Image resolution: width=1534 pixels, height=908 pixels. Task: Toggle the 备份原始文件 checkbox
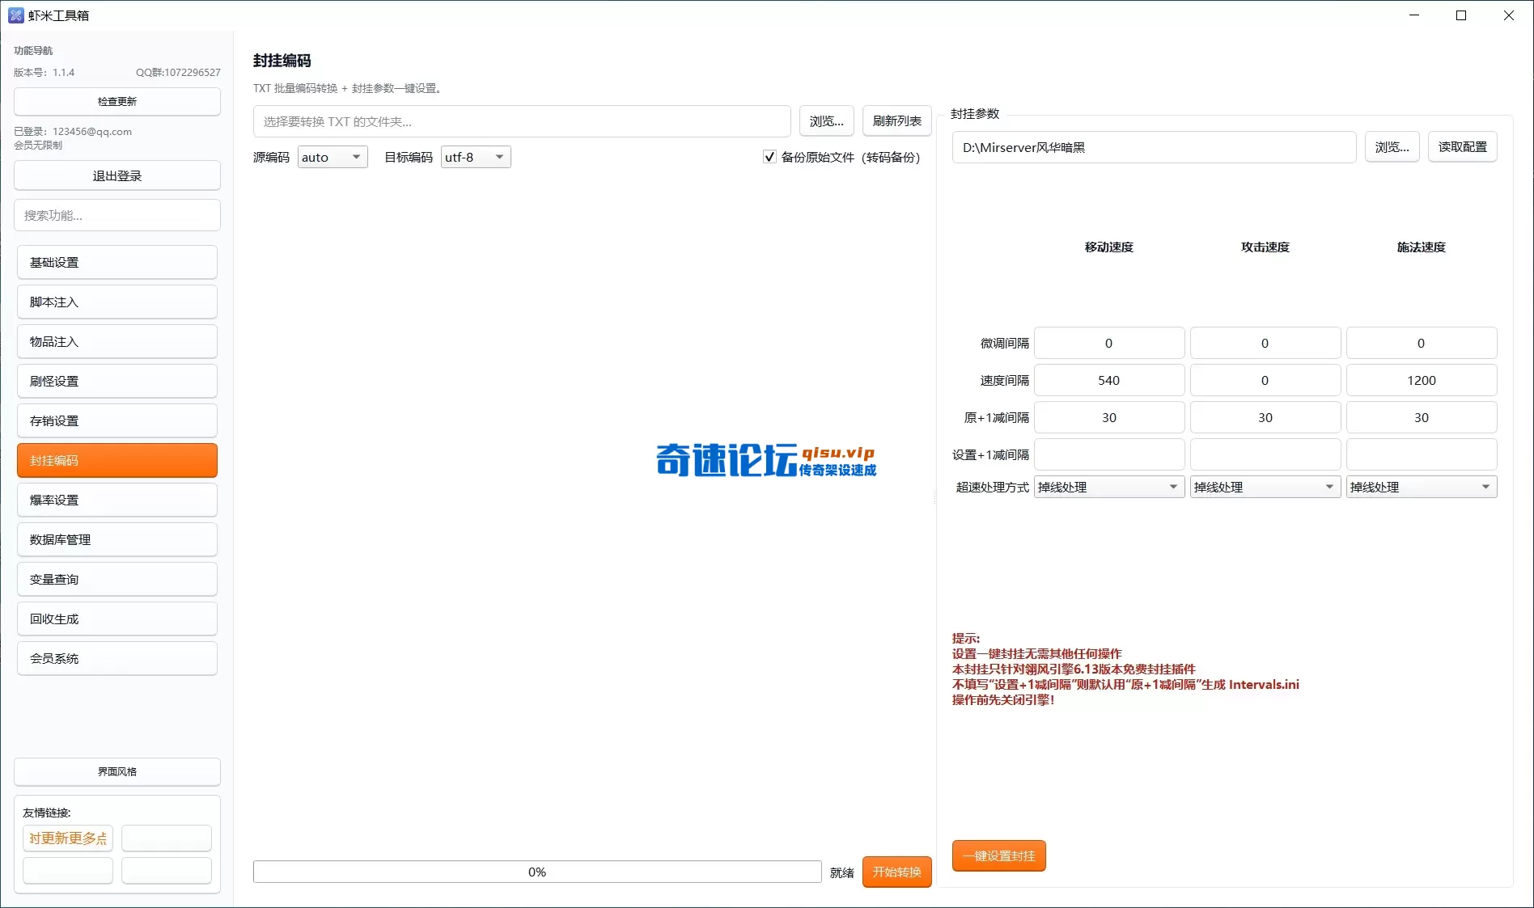(x=769, y=157)
